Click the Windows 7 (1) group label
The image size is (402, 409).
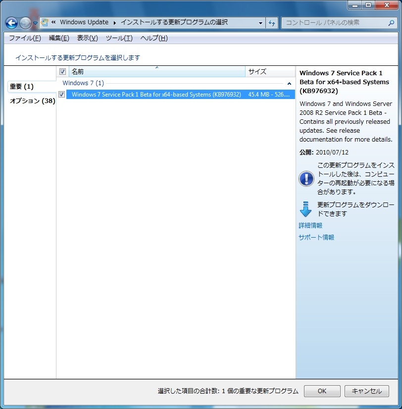coord(83,83)
